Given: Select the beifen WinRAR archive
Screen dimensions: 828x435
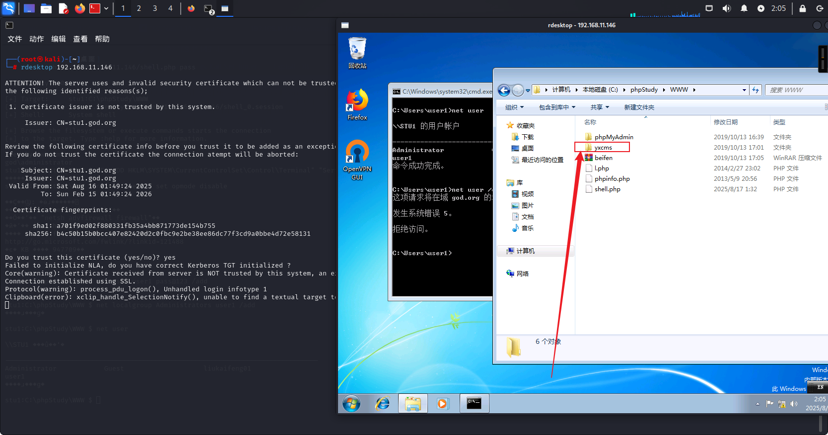Looking at the screenshot, I should click(x=599, y=158).
